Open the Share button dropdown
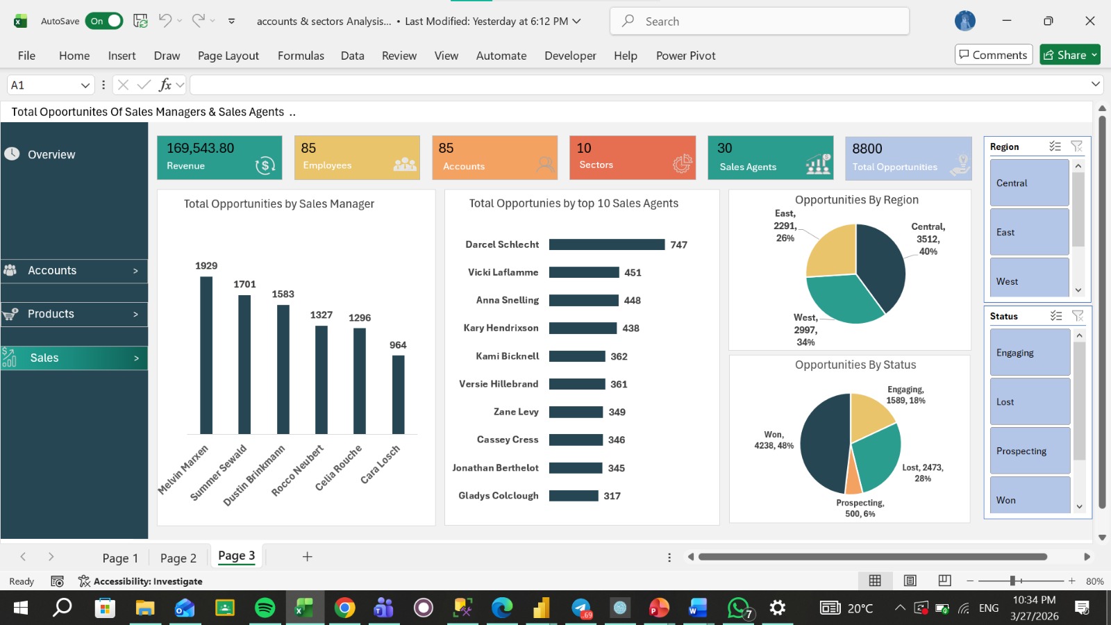1111x625 pixels. 1095,55
